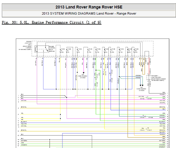Click the Auxiliary Junction Box label
Image resolution: width=176 pixels, height=148 pixels.
158,77
